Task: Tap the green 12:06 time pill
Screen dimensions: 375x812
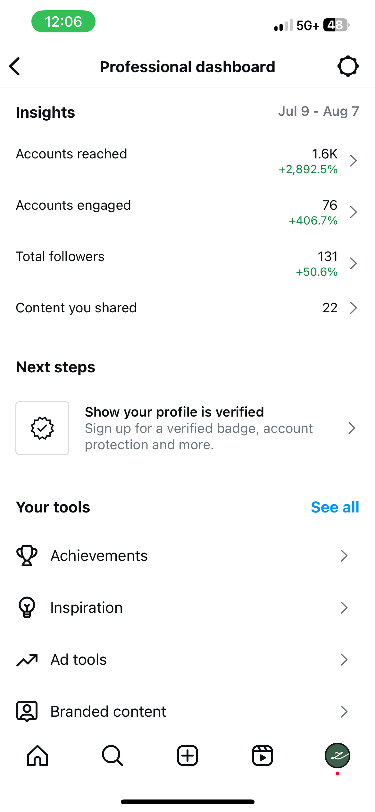Action: [x=63, y=21]
